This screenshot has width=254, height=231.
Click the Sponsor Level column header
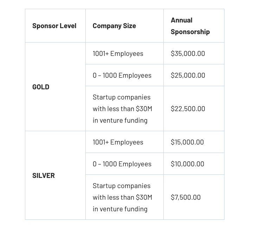54,26
